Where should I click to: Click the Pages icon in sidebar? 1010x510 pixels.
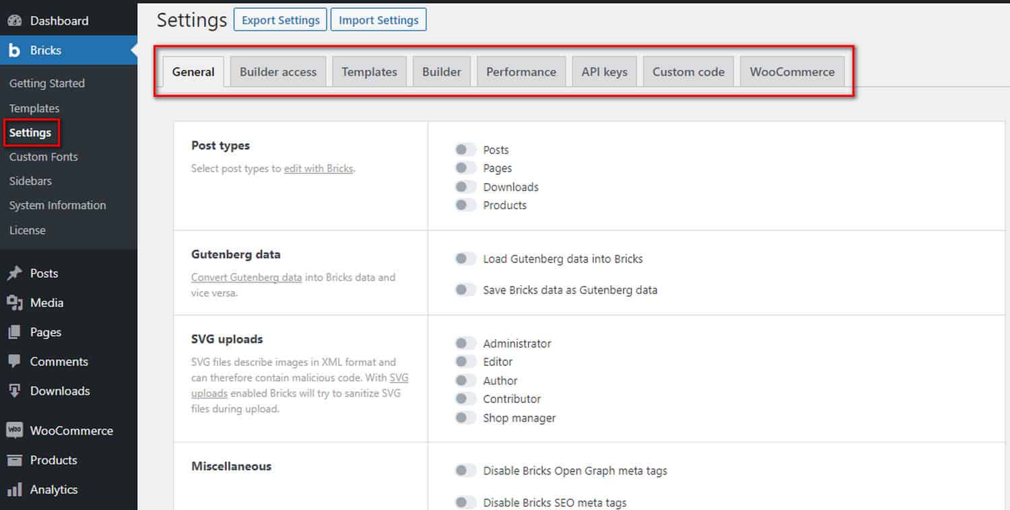click(14, 332)
